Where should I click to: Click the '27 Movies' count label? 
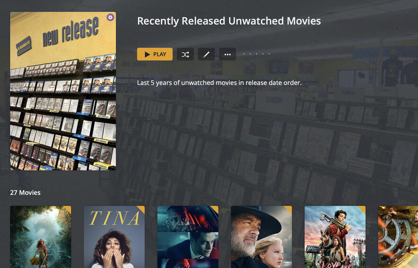coord(25,193)
